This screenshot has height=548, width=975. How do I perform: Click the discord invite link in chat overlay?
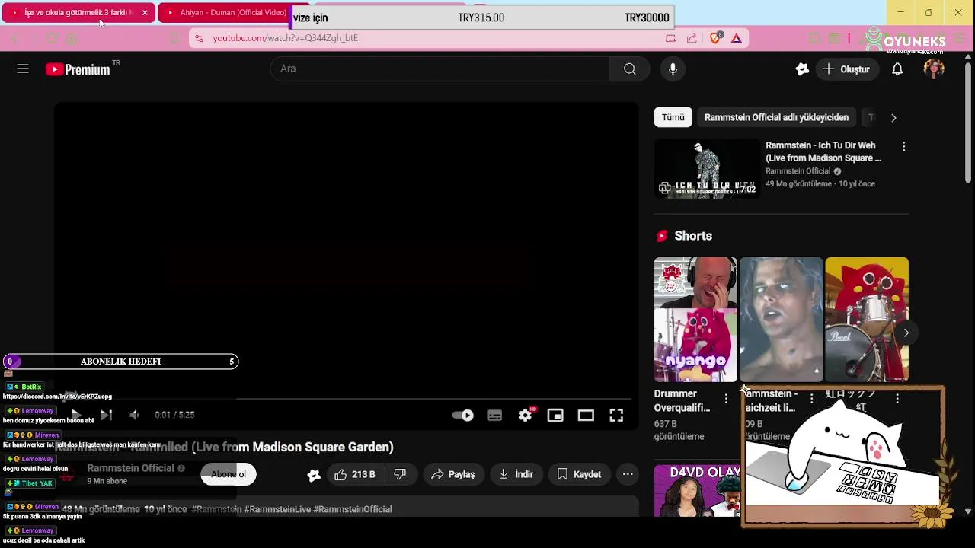(57, 397)
